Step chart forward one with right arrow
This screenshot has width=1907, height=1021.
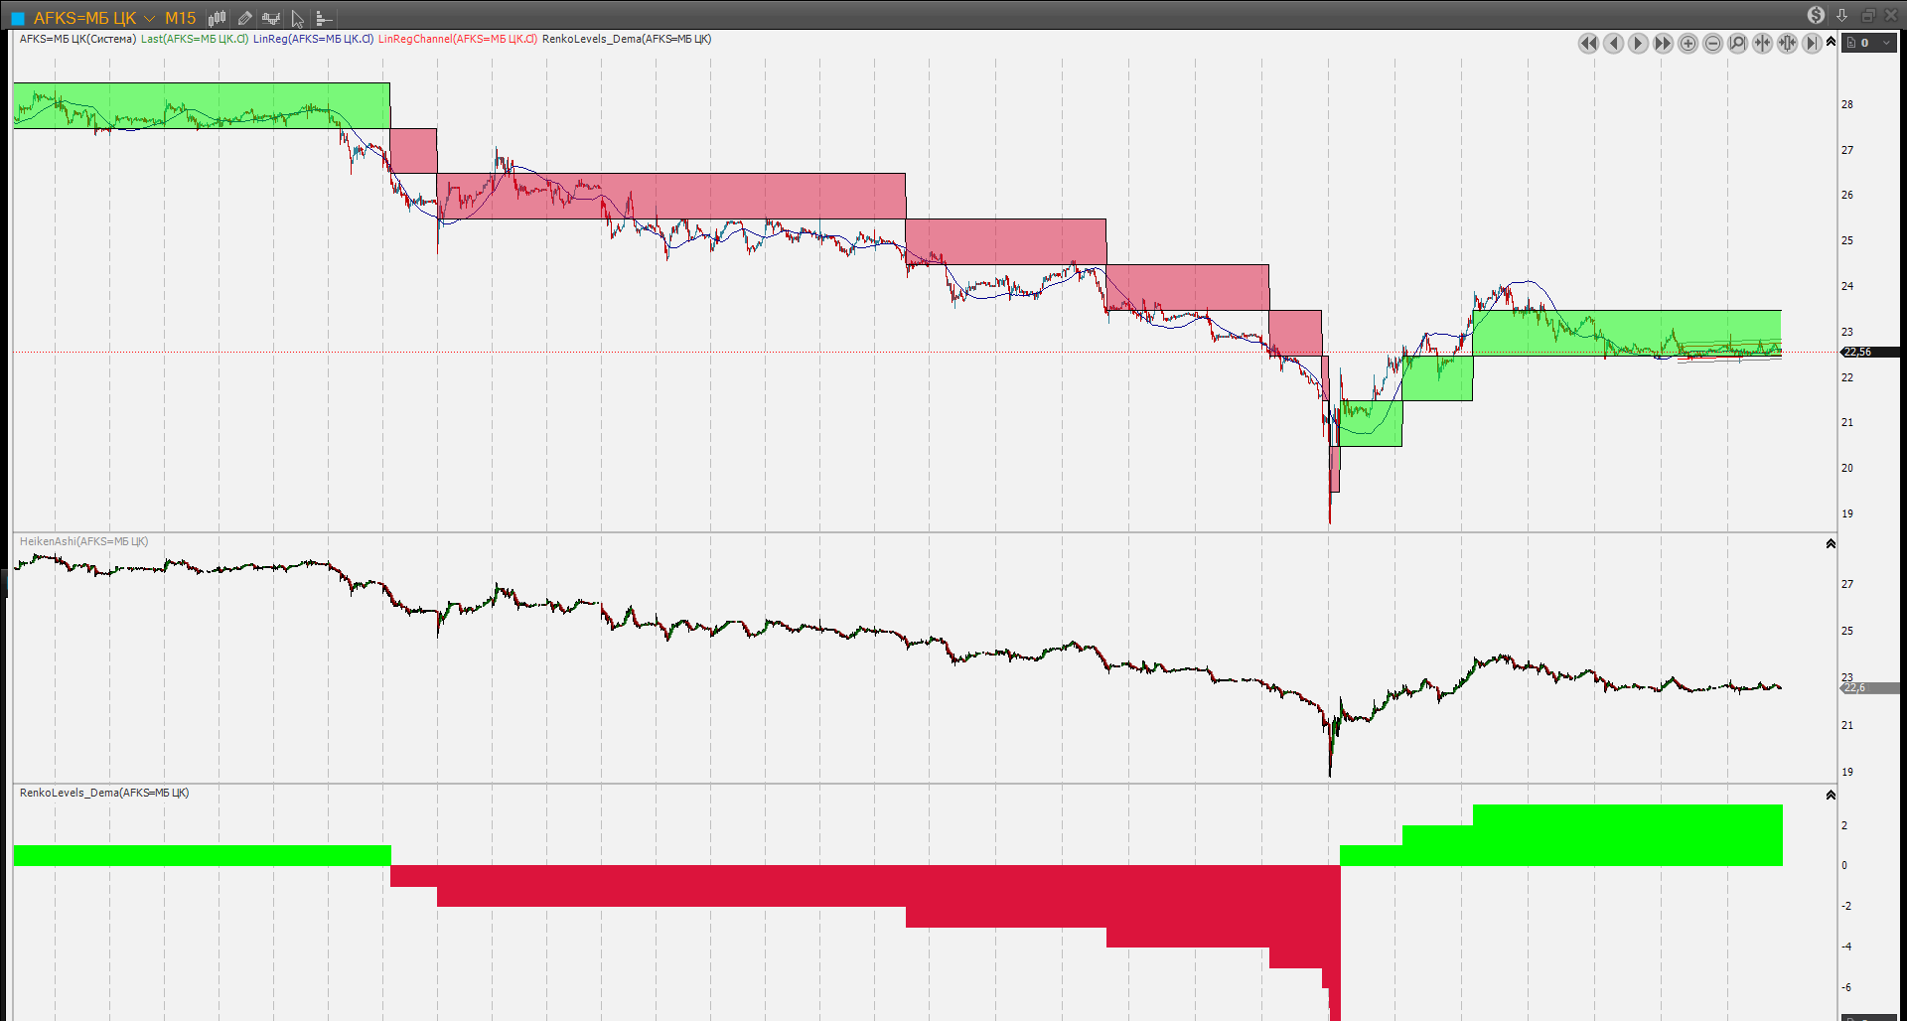[1638, 43]
